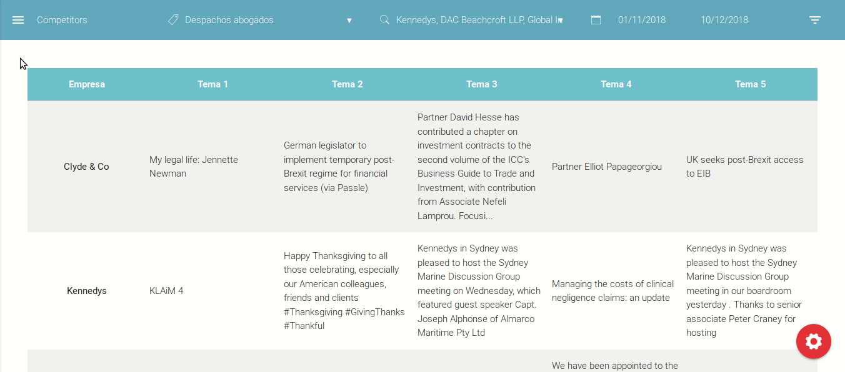Click the Tema 4 column header
Viewport: 845px width, 372px height.
[x=616, y=84]
